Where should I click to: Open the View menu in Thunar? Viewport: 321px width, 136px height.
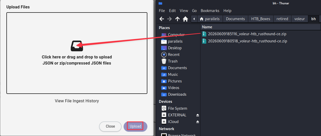pyautogui.click(x=184, y=11)
